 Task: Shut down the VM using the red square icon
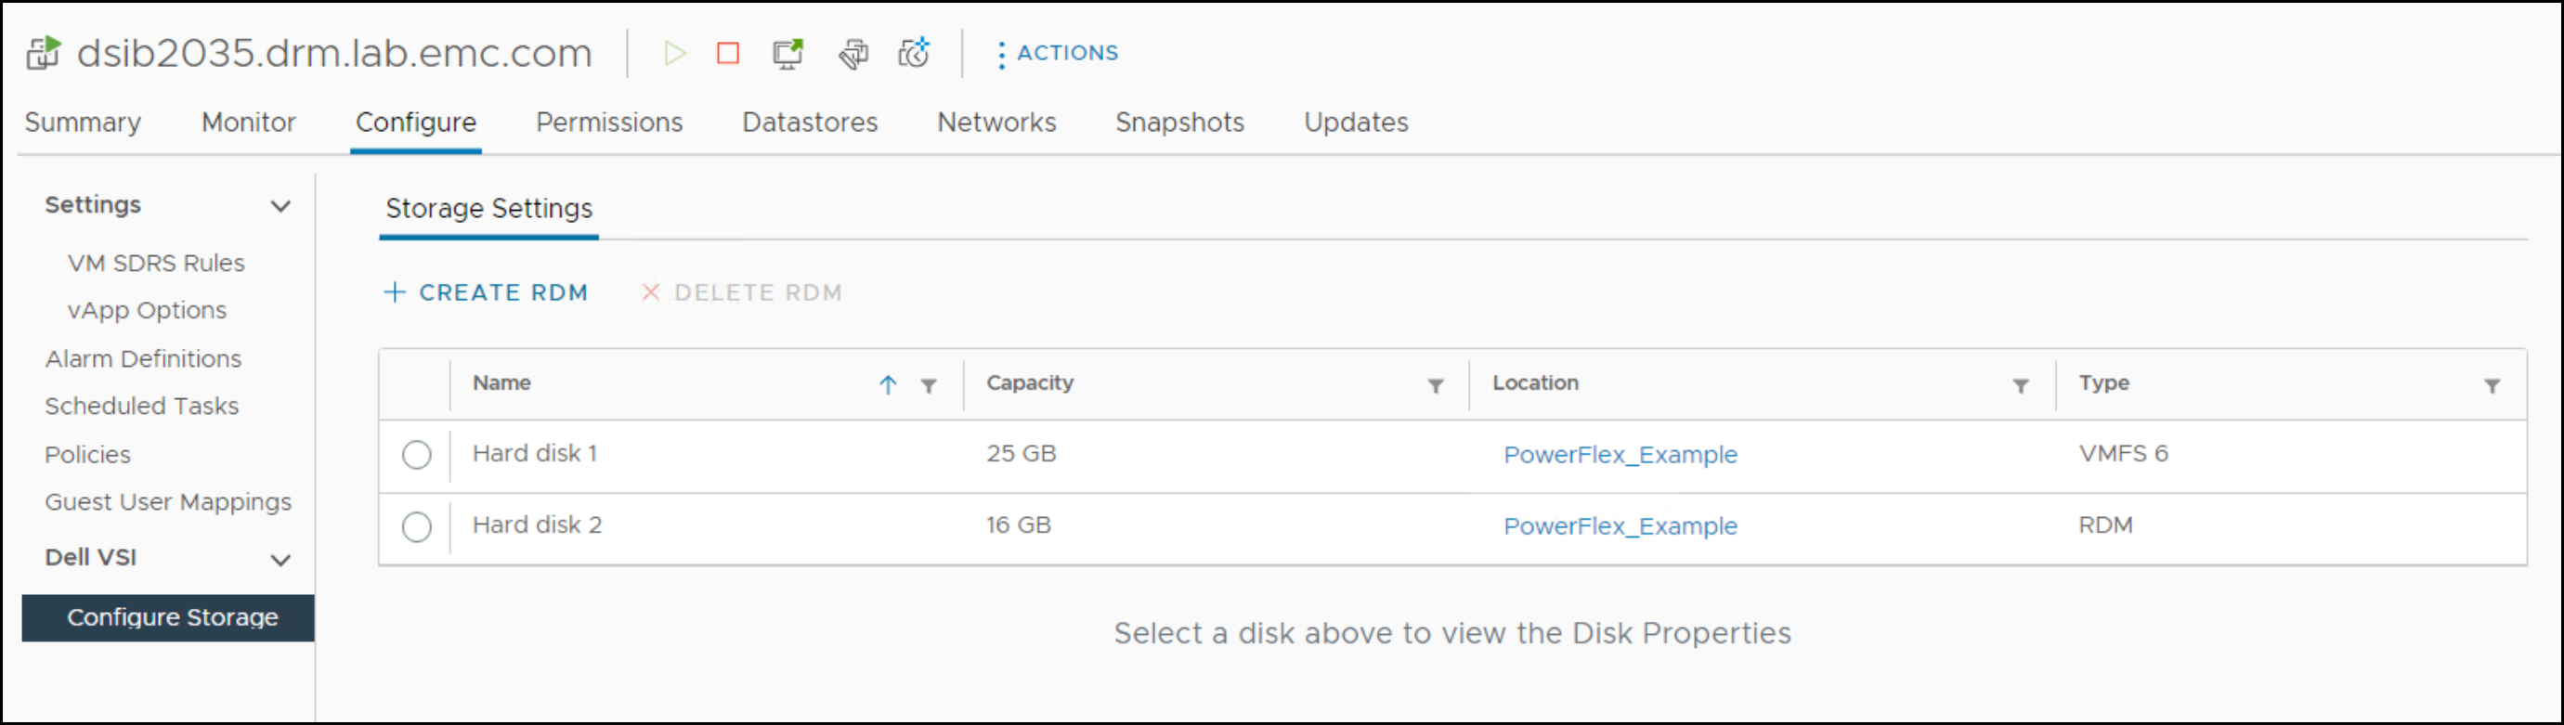pos(727,54)
